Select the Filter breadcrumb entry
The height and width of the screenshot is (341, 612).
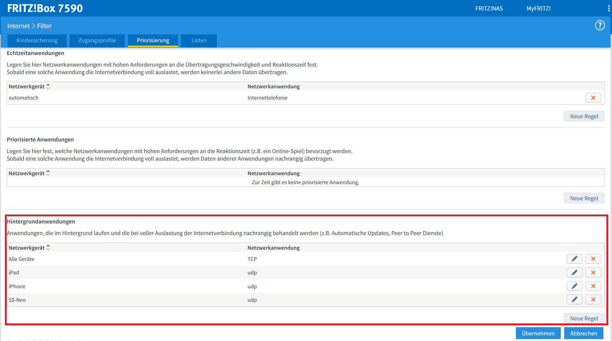click(44, 26)
